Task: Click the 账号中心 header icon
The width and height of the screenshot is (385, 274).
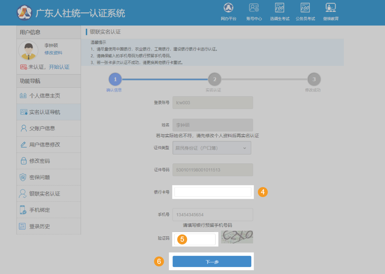Action: (x=254, y=8)
